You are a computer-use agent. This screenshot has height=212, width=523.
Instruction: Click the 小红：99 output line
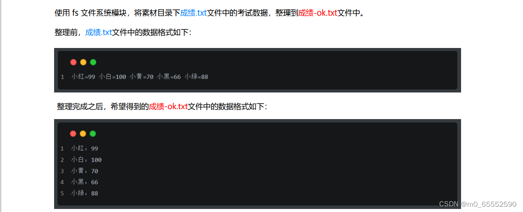pos(84,149)
